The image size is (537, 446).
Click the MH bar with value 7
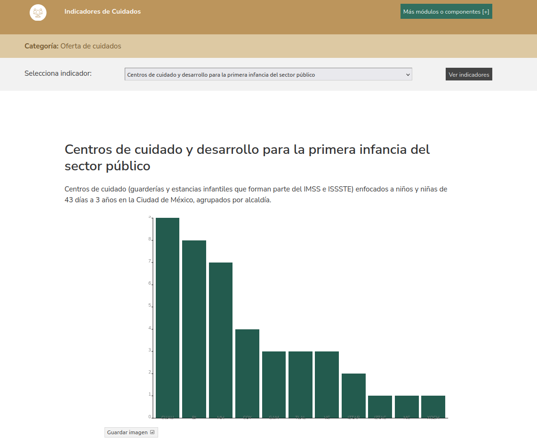(x=221, y=340)
